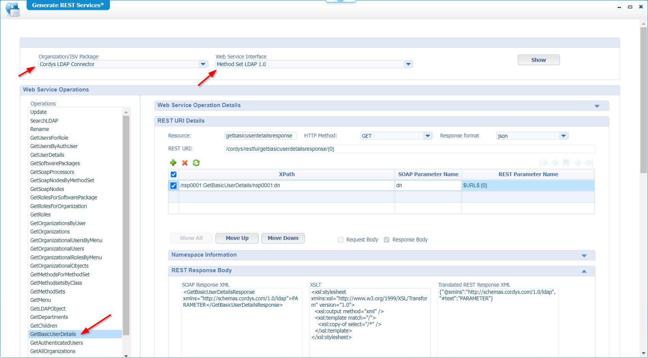This screenshot has height=358, width=648.
Task: Open the HTTP Method dropdown
Action: tap(428, 136)
